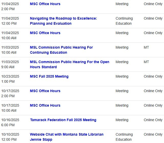Click Online Only for Tamarack Federation meeting
Viewport: 164px width, 143px height.
[153, 120]
